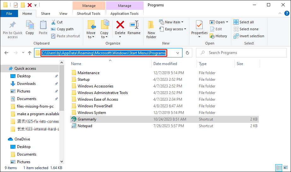Switch to large icons view toggle
The height and width of the screenshot is (172, 291).
pyautogui.click(x=285, y=168)
